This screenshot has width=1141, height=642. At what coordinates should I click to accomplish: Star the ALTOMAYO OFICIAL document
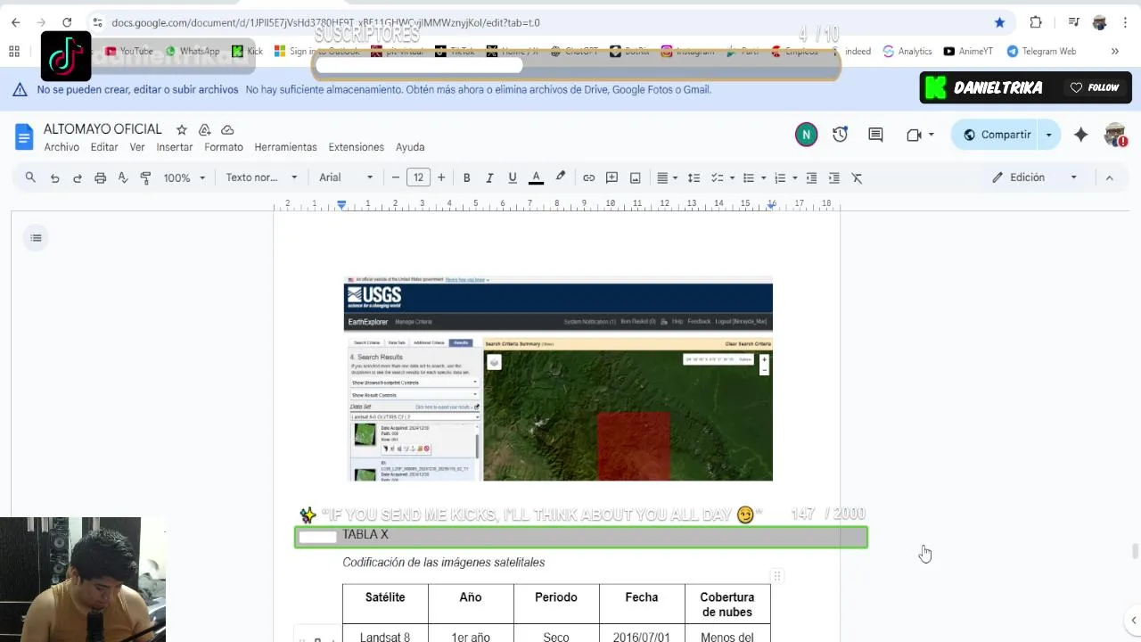pos(182,129)
